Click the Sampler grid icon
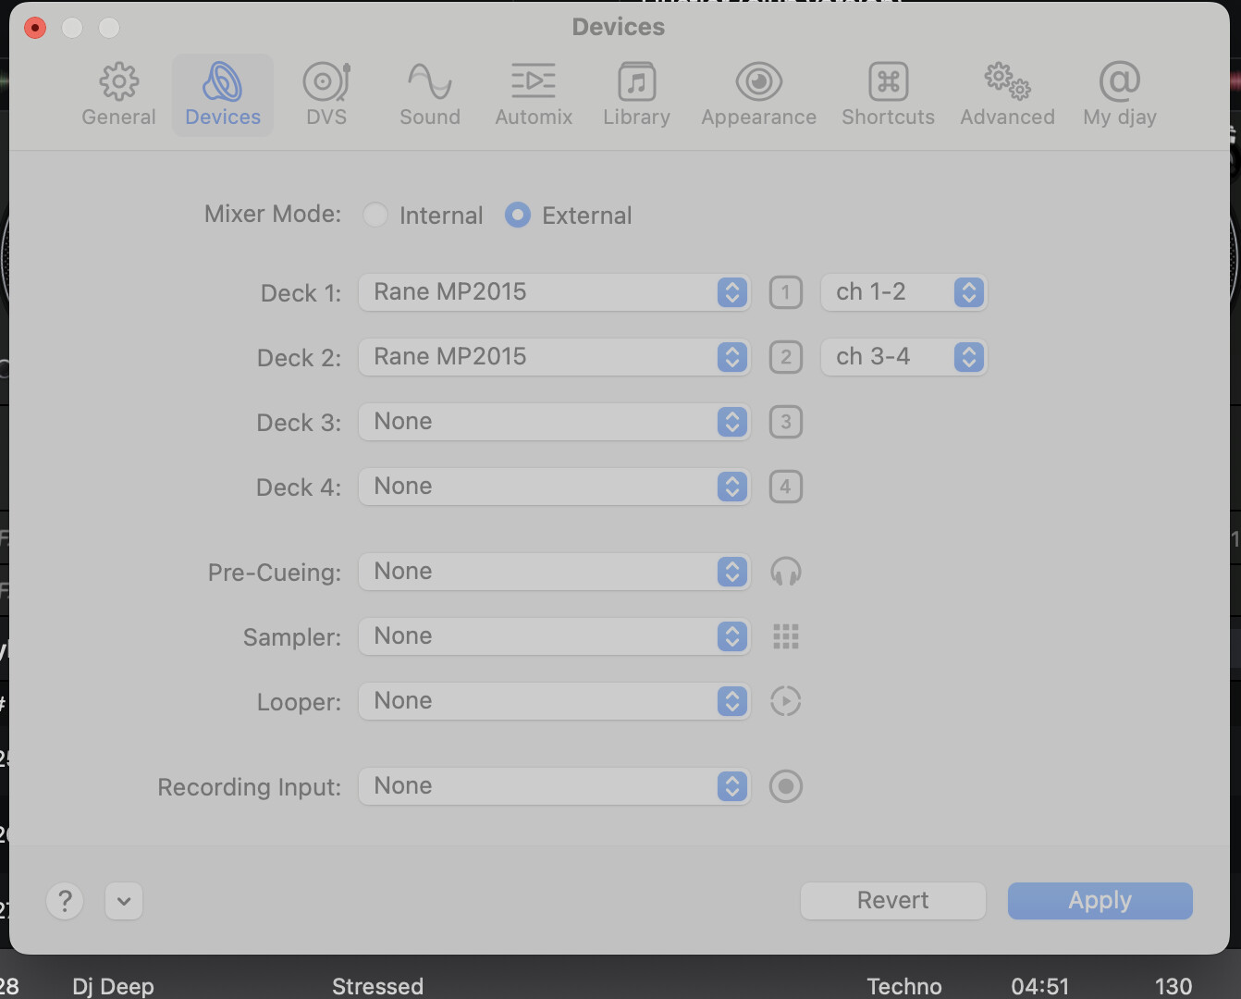1241x999 pixels. pos(785,636)
